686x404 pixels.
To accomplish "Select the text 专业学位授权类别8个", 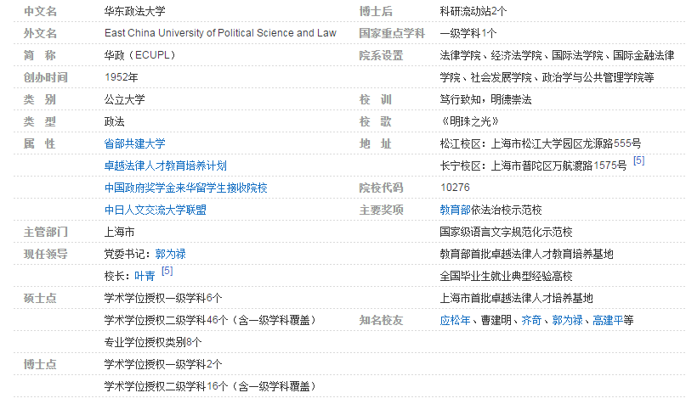I will tap(153, 342).
